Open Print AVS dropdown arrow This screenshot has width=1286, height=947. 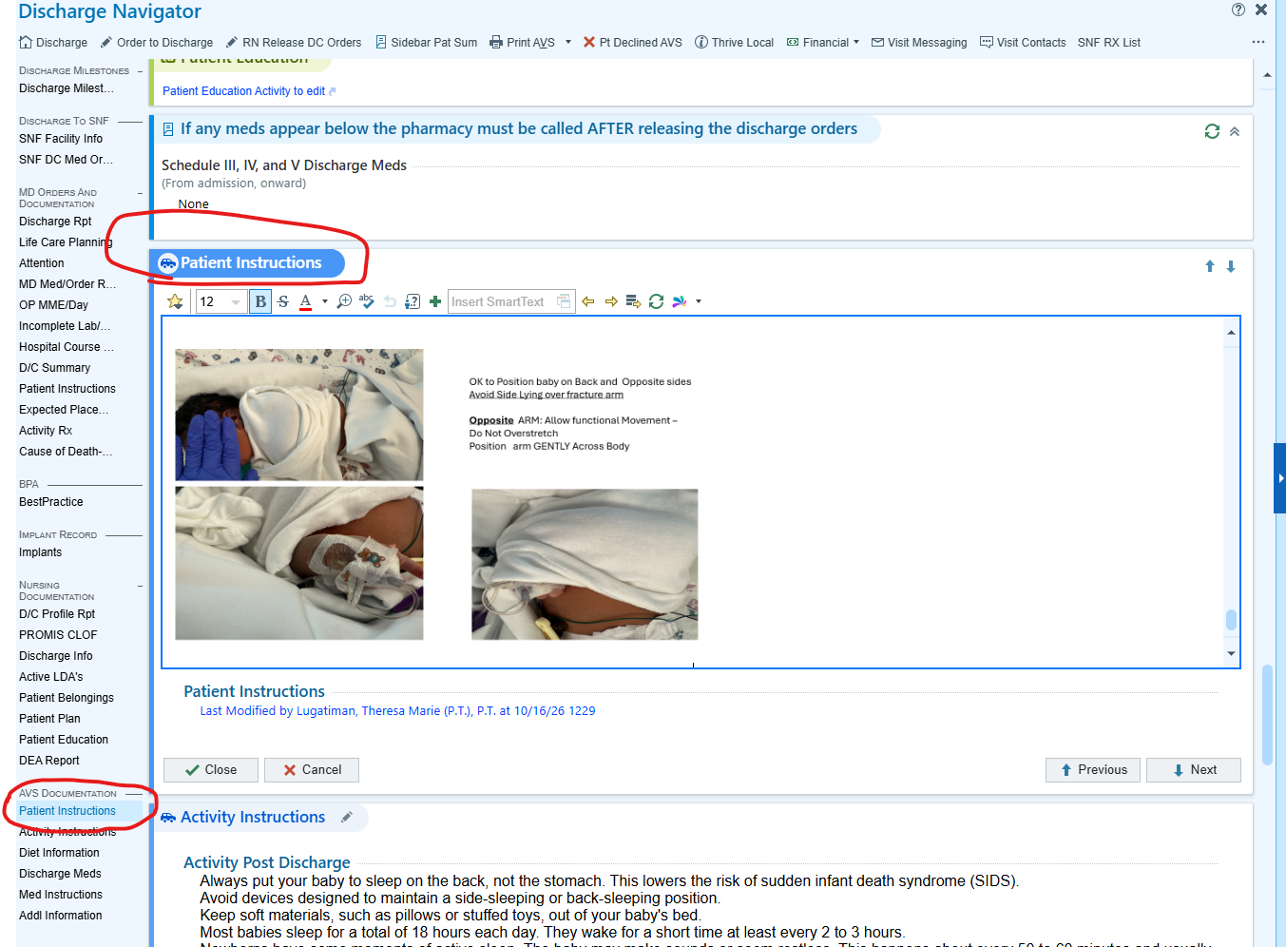(568, 42)
